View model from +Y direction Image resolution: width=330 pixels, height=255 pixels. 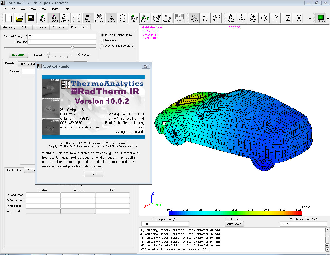[x=275, y=18]
